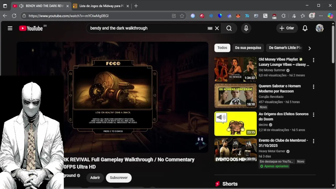Open the magnifier search extension
The image size is (336, 189).
pos(193,16)
